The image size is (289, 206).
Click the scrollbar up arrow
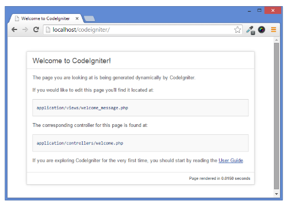tap(276, 40)
